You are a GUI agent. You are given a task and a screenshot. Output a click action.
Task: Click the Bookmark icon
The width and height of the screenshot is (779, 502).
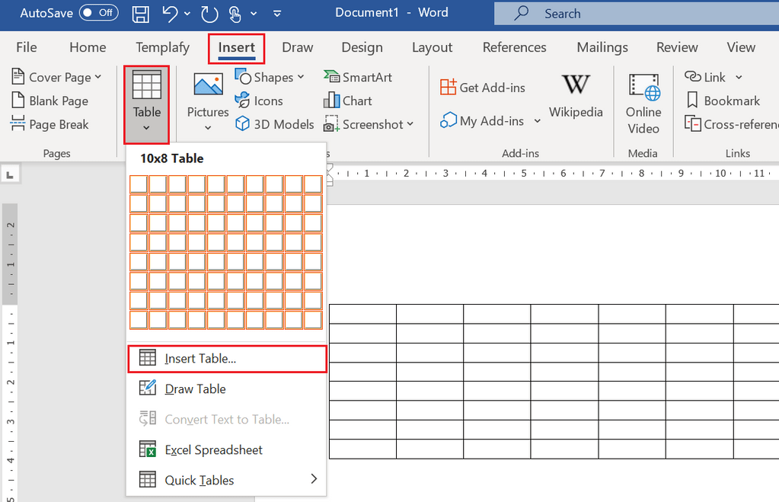pos(723,101)
